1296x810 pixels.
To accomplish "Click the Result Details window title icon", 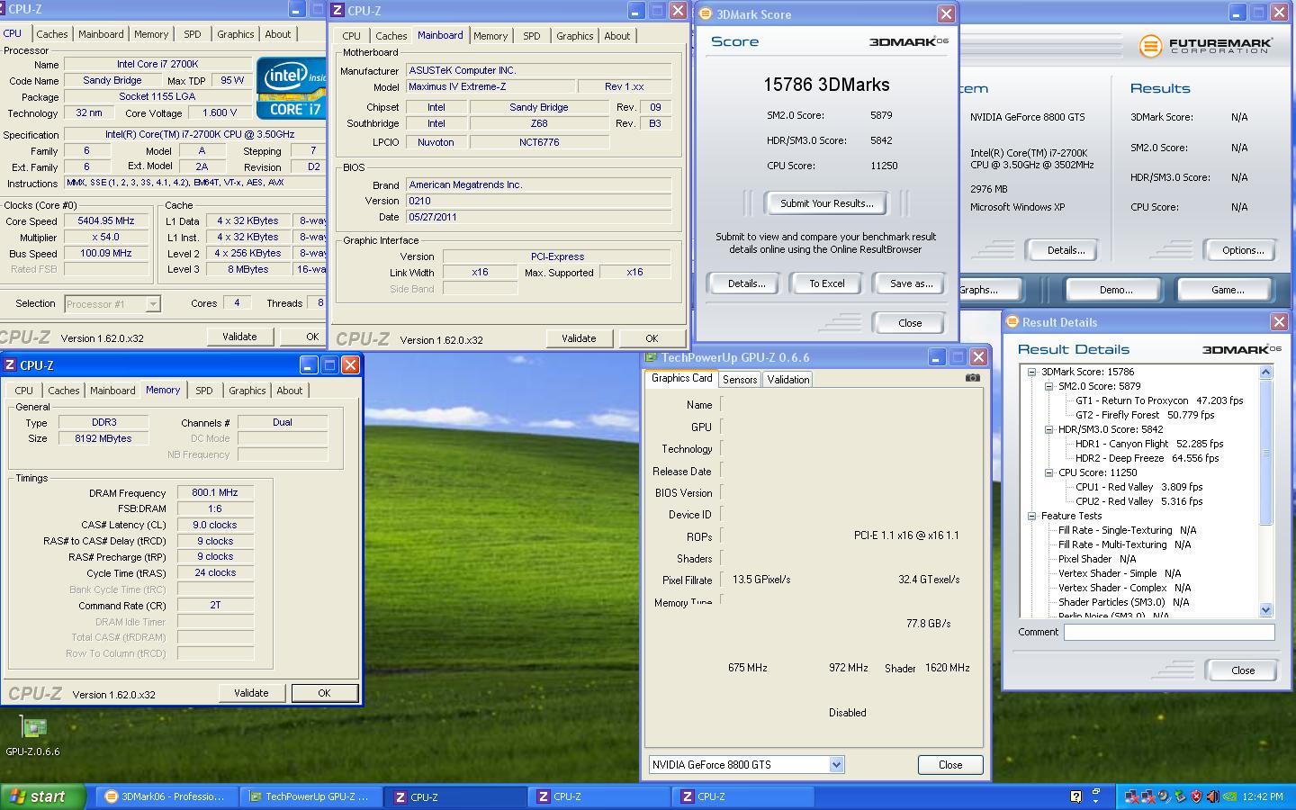I will (1012, 322).
